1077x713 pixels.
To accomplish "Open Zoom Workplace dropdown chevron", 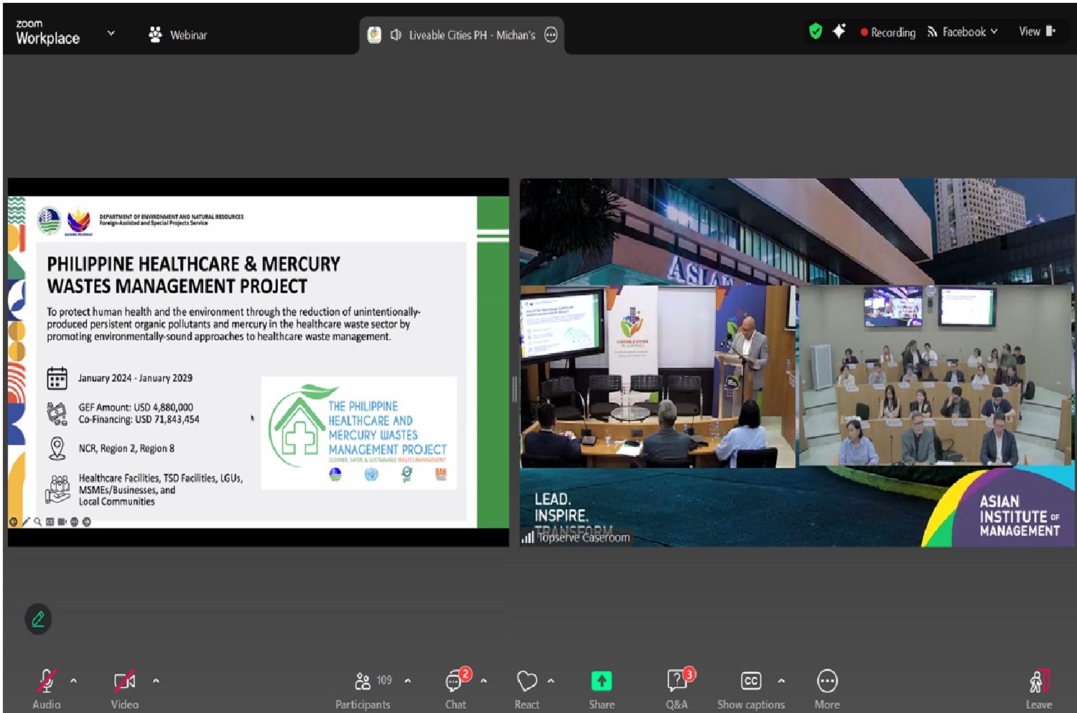I will pyautogui.click(x=111, y=33).
